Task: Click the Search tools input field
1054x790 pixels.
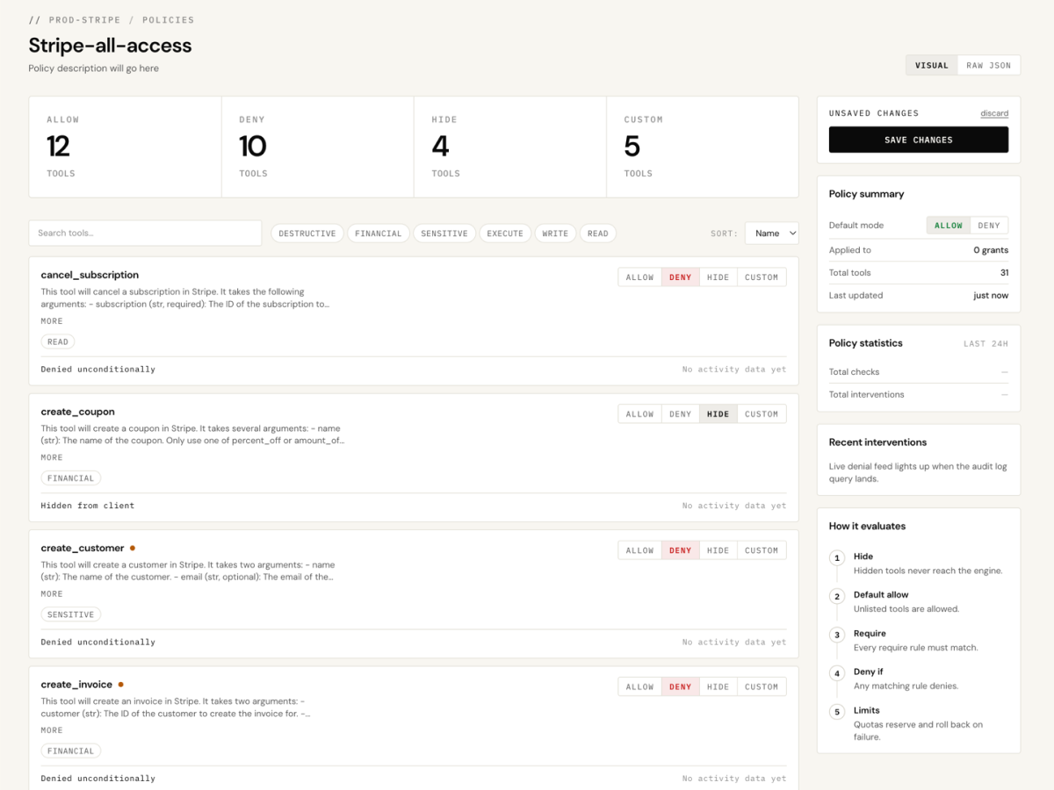Action: tap(145, 233)
